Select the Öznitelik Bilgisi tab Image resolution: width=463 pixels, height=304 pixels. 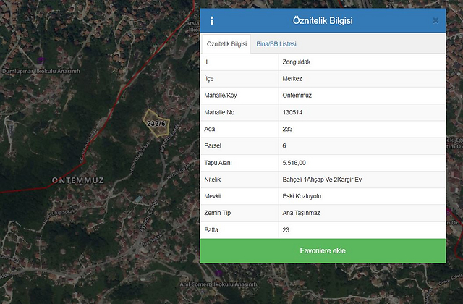point(226,44)
